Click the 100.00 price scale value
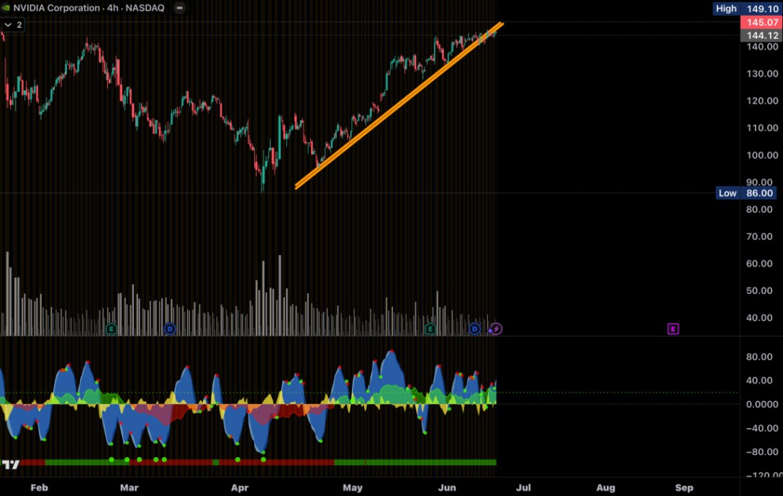Viewport: 783px width, 496px height. pyautogui.click(x=762, y=155)
